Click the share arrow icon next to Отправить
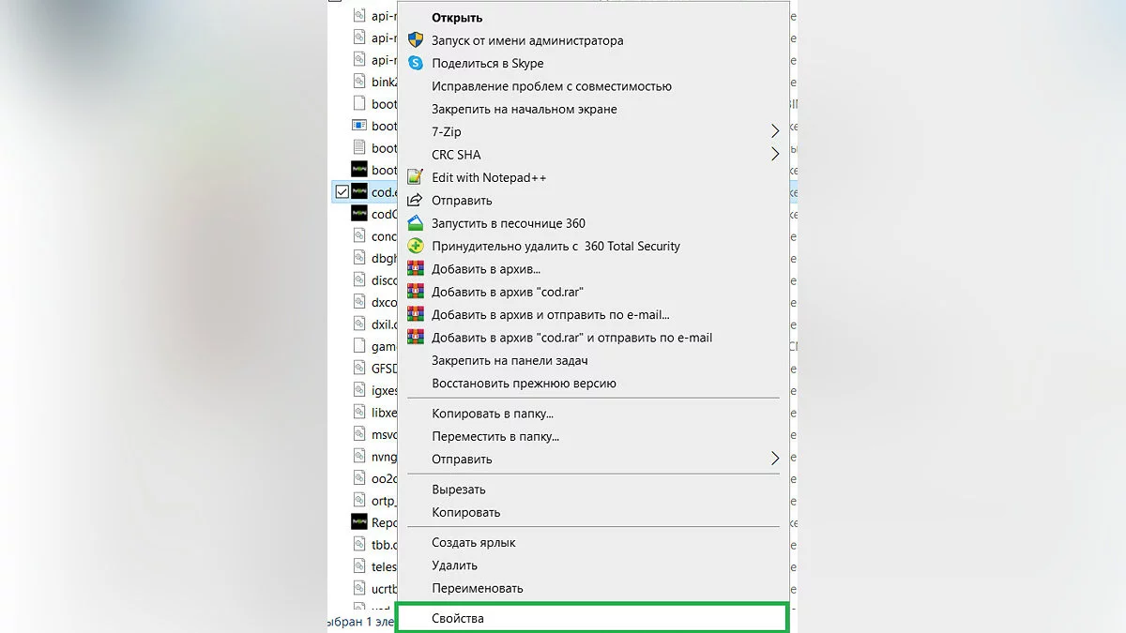Screen dimensions: 1126x633 click(x=416, y=200)
